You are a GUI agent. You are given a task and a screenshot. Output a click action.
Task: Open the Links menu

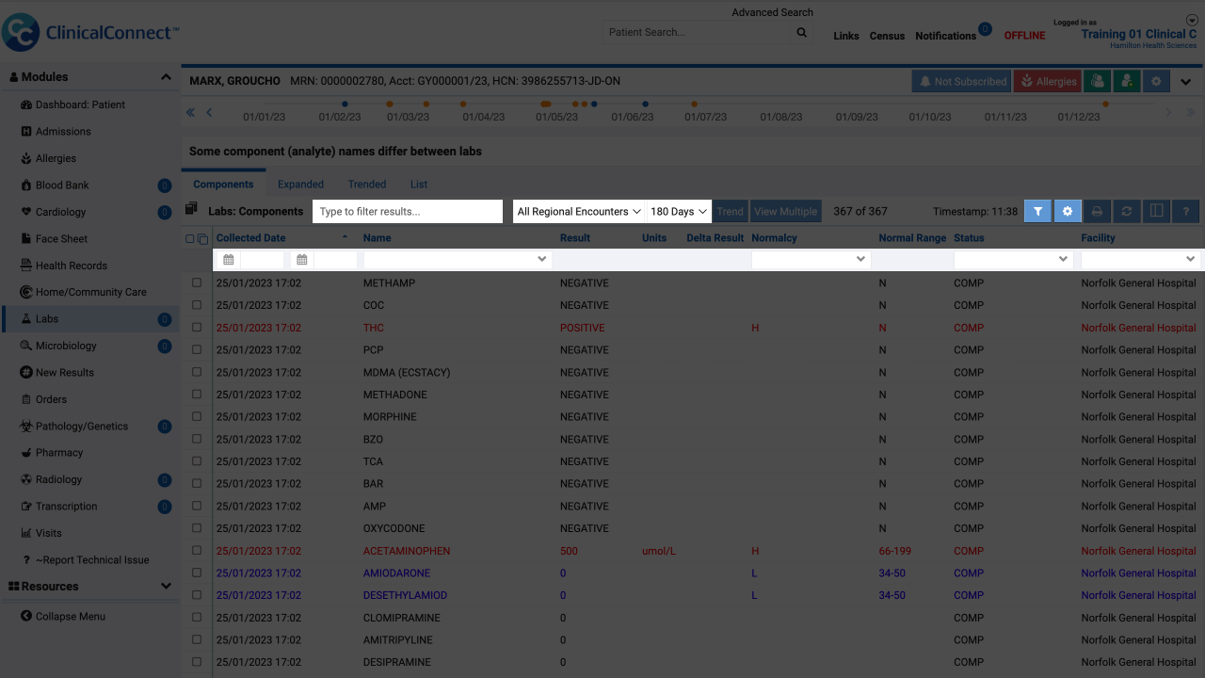(846, 36)
